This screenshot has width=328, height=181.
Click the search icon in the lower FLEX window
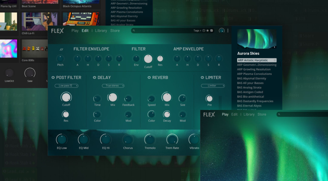[x=279, y=114]
